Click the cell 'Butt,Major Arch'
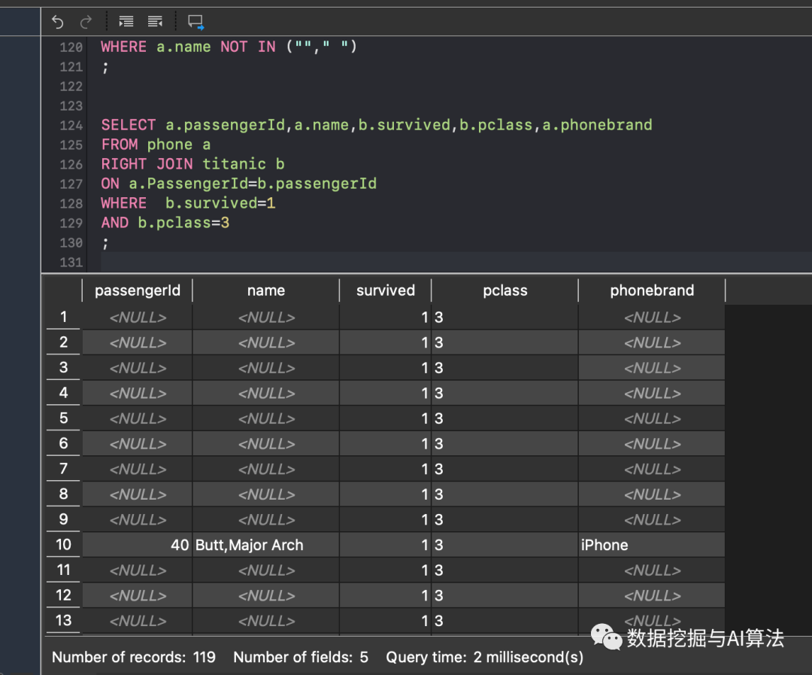The width and height of the screenshot is (812, 675). tap(265, 545)
